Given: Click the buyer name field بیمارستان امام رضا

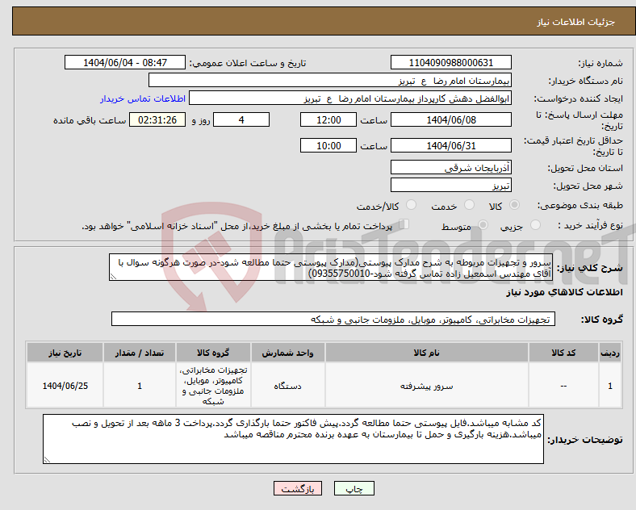Looking at the screenshot, I should tap(330, 81).
